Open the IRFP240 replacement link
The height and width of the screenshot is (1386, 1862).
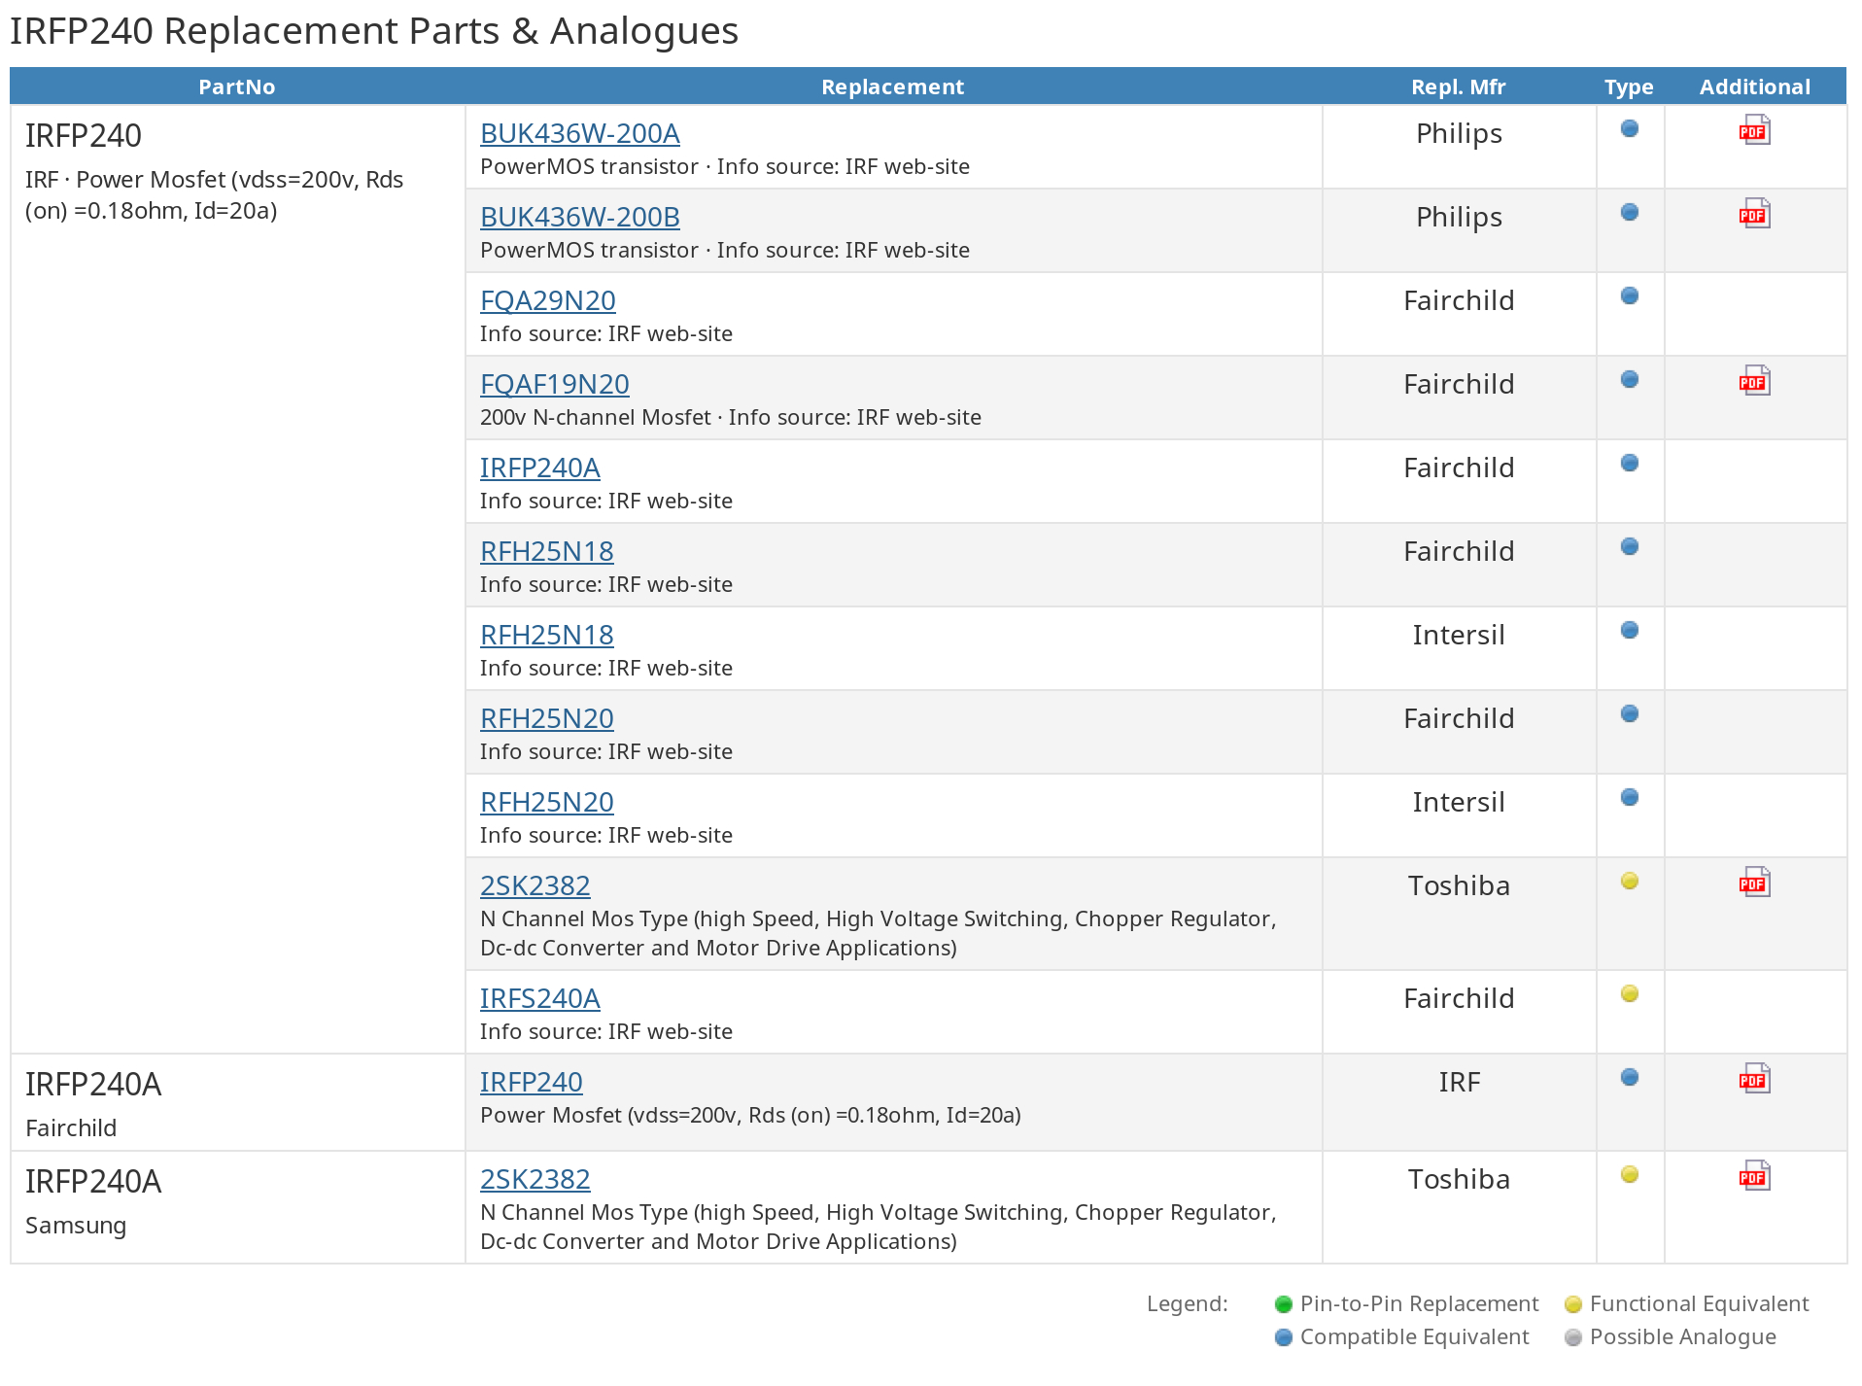[531, 1082]
